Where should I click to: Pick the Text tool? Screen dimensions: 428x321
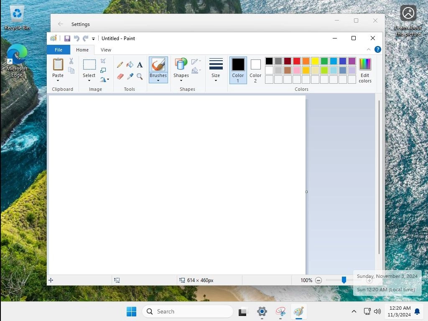140,65
